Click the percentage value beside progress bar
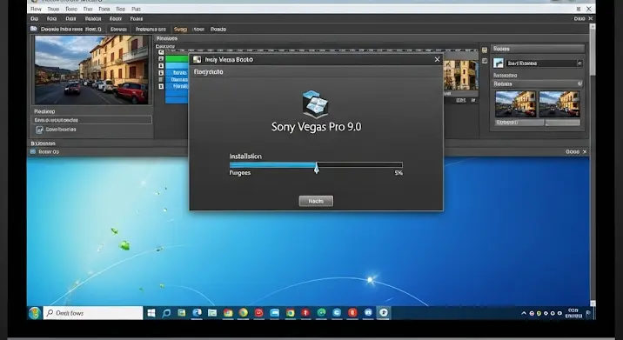Image resolution: width=623 pixels, height=340 pixels. tap(399, 173)
